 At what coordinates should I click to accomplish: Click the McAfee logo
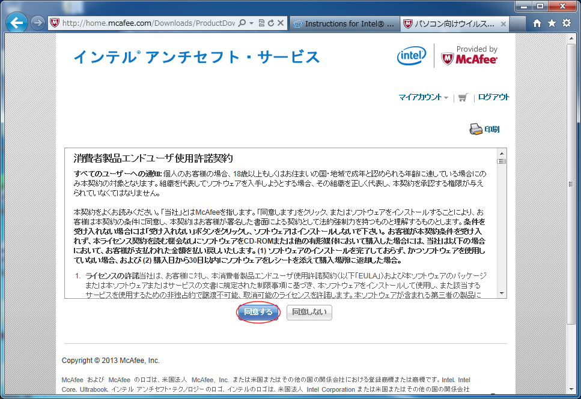469,59
